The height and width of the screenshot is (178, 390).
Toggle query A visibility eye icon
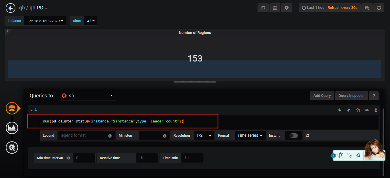tap(367, 110)
